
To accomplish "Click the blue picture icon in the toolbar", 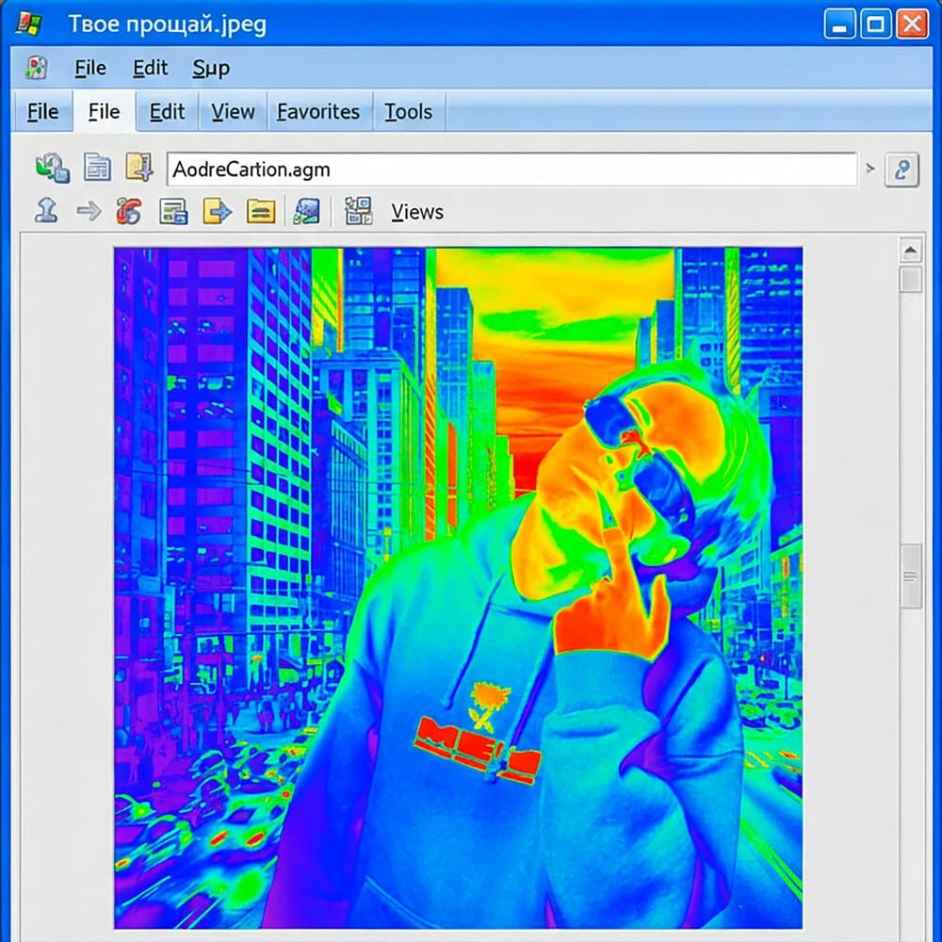I will coord(306,211).
